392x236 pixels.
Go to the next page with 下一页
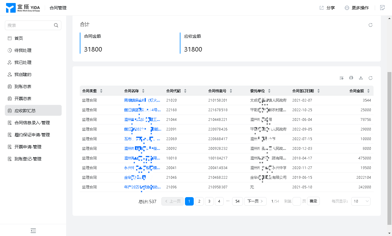pos(255,201)
